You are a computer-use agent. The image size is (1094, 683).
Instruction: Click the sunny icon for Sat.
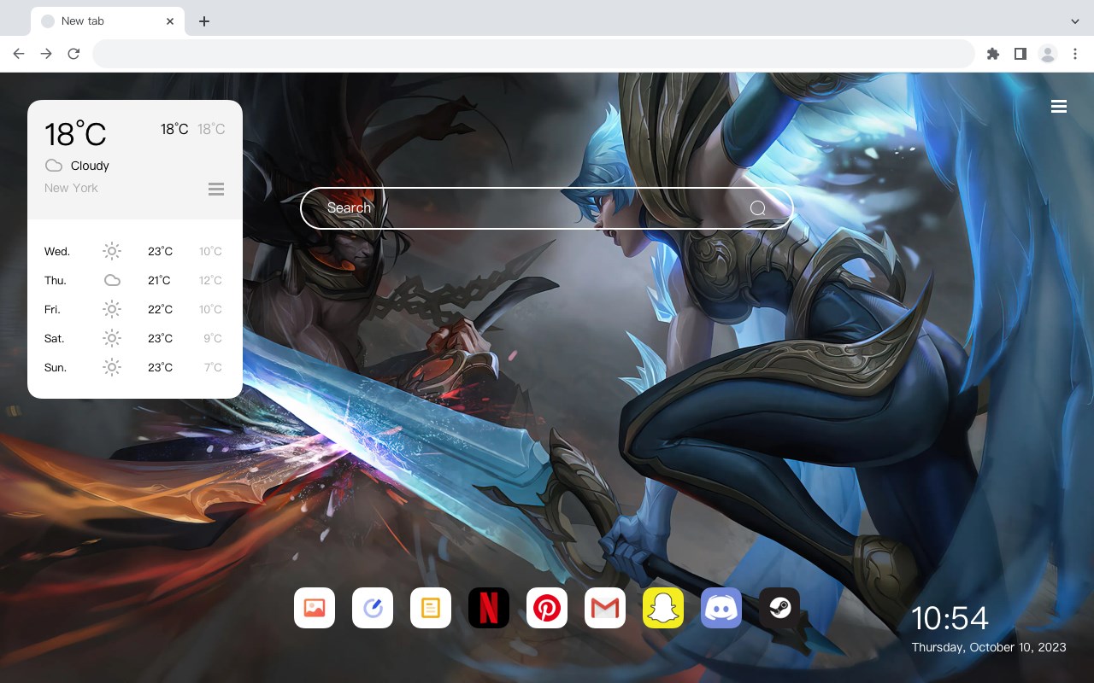112,338
